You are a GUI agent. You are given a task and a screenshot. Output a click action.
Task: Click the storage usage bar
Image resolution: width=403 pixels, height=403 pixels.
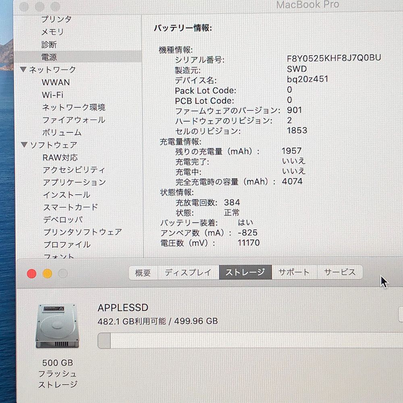tap(250, 341)
